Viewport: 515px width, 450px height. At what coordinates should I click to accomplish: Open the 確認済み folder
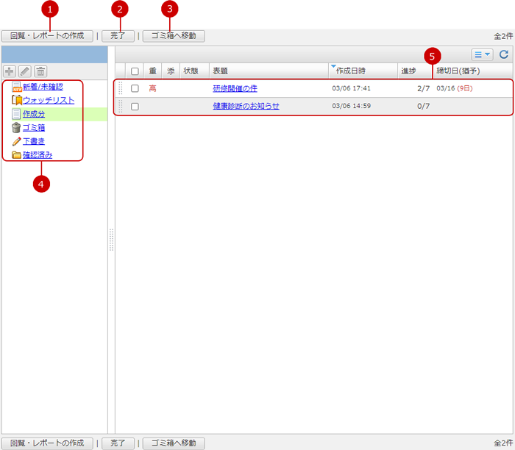click(37, 155)
